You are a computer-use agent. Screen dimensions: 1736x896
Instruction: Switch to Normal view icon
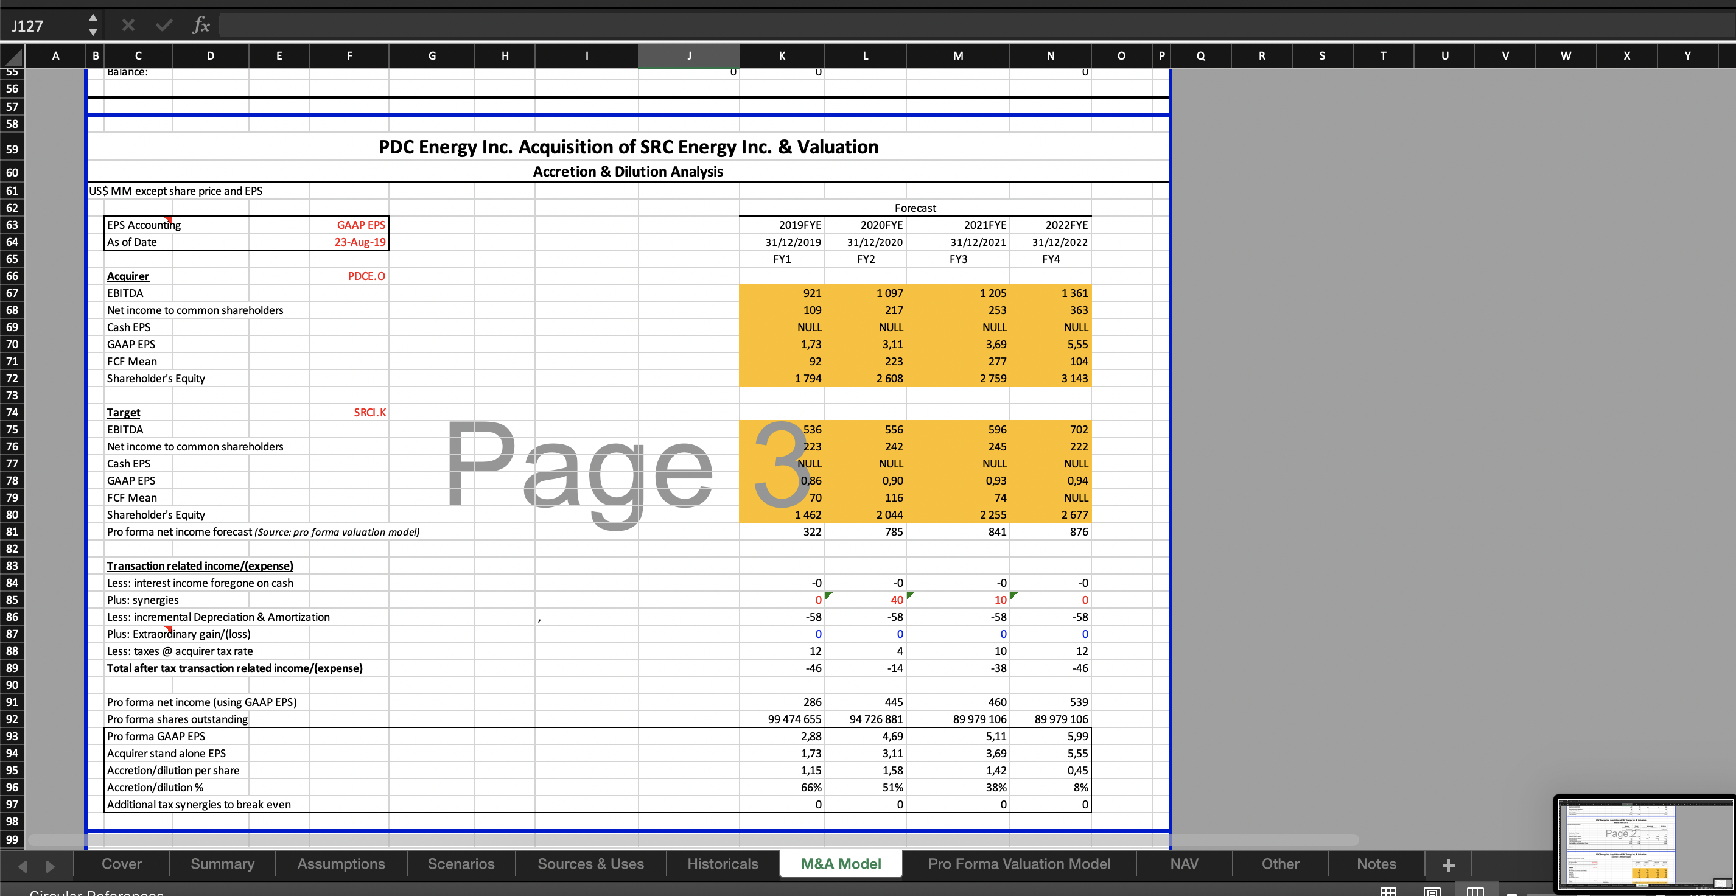pos(1388,891)
